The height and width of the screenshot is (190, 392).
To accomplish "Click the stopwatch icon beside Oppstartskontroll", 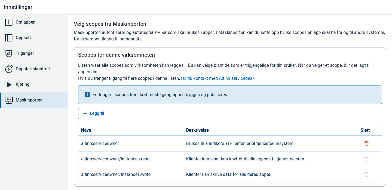I will tap(9, 69).
